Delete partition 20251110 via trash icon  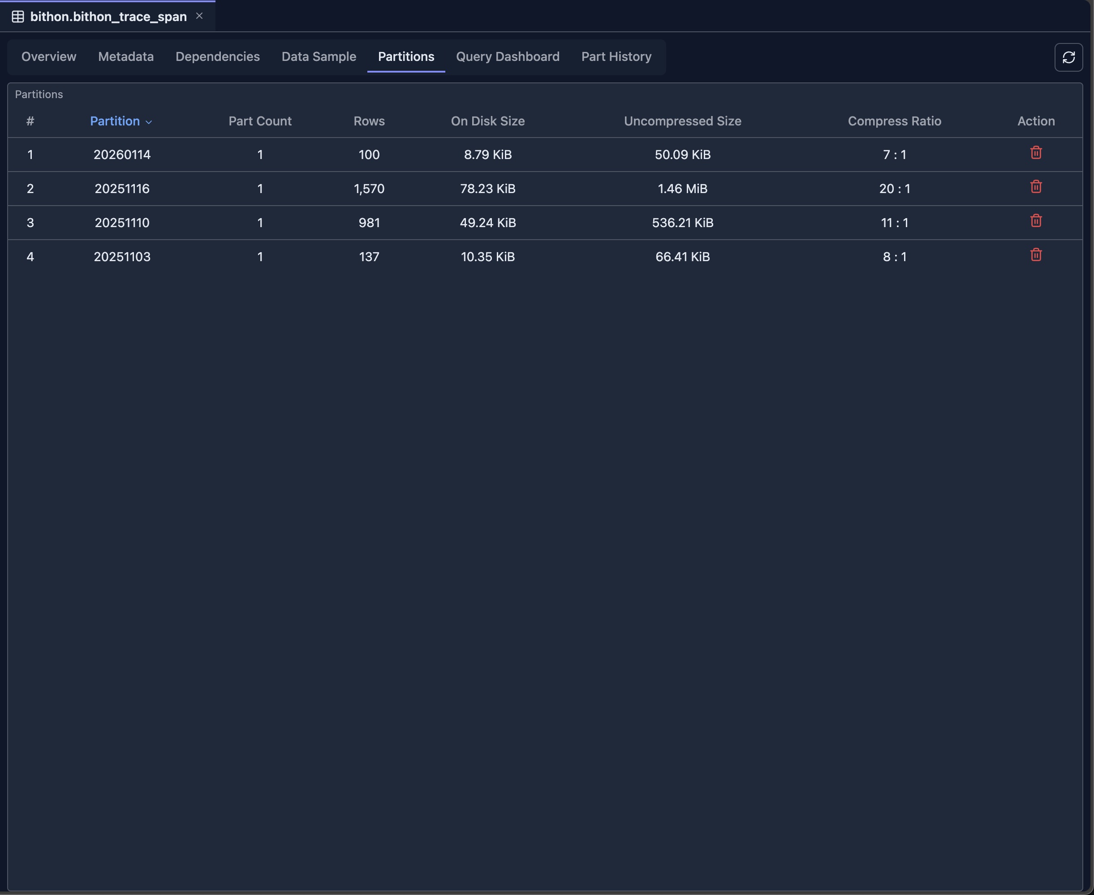1036,221
